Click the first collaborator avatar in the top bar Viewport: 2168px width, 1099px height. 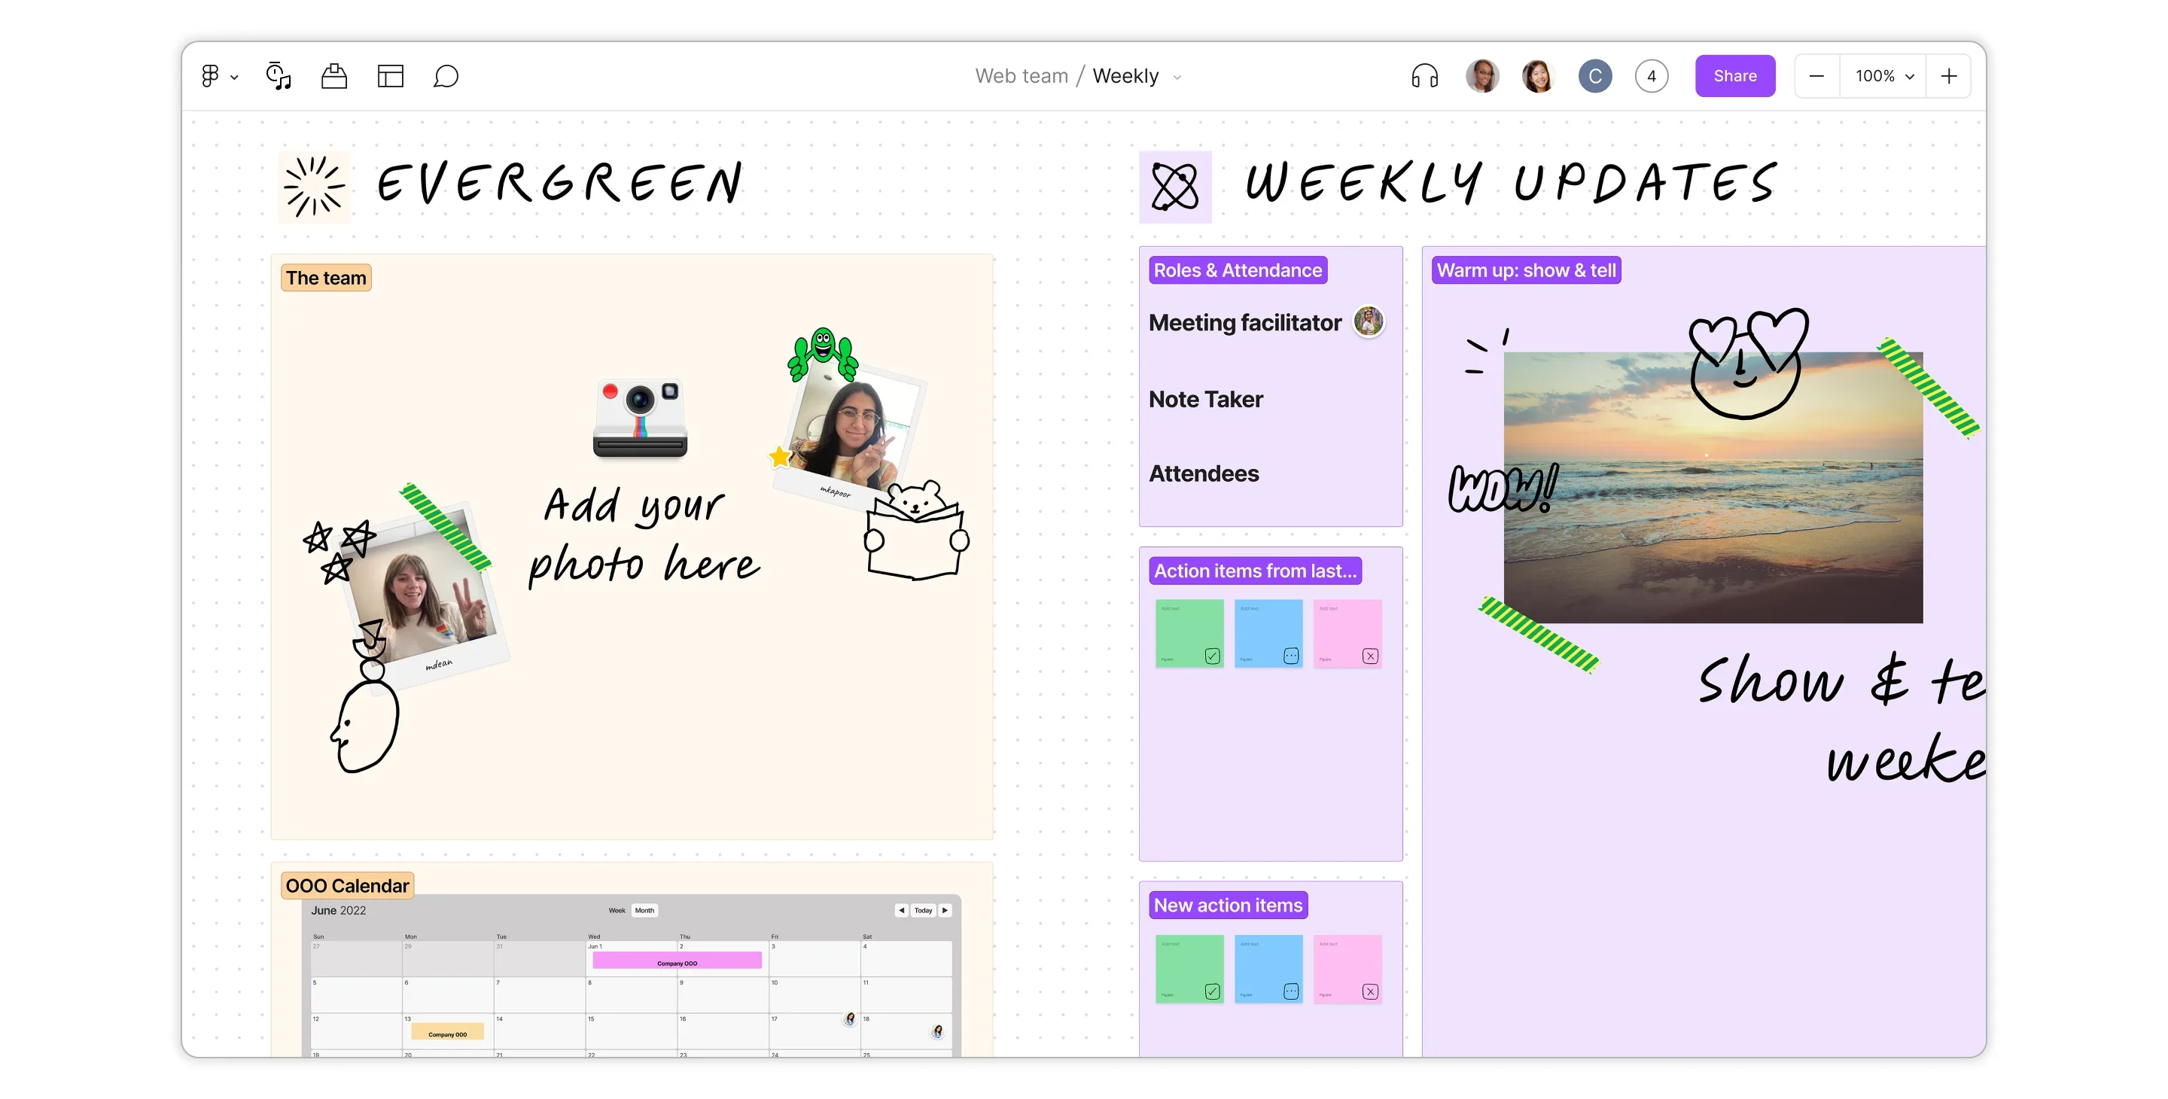1483,76
